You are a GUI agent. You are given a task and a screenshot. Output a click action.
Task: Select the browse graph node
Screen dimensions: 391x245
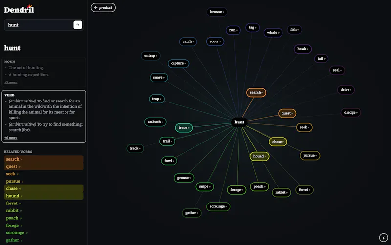tap(217, 12)
